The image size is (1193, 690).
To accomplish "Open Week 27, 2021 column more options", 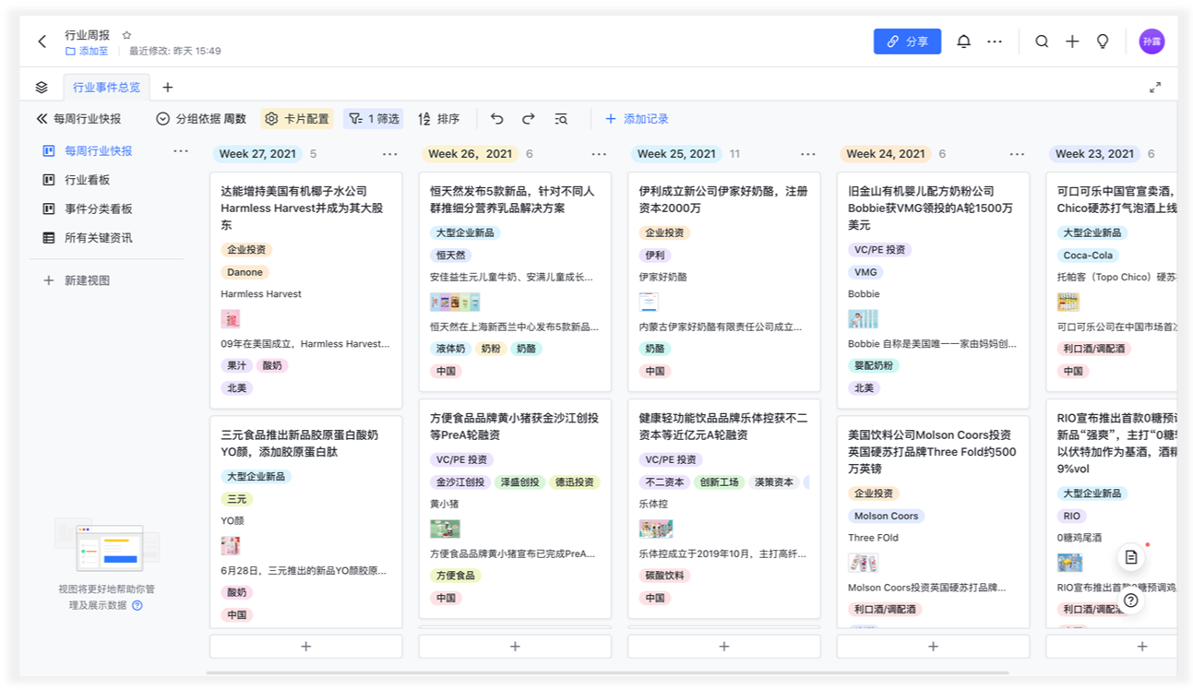I will (x=389, y=154).
